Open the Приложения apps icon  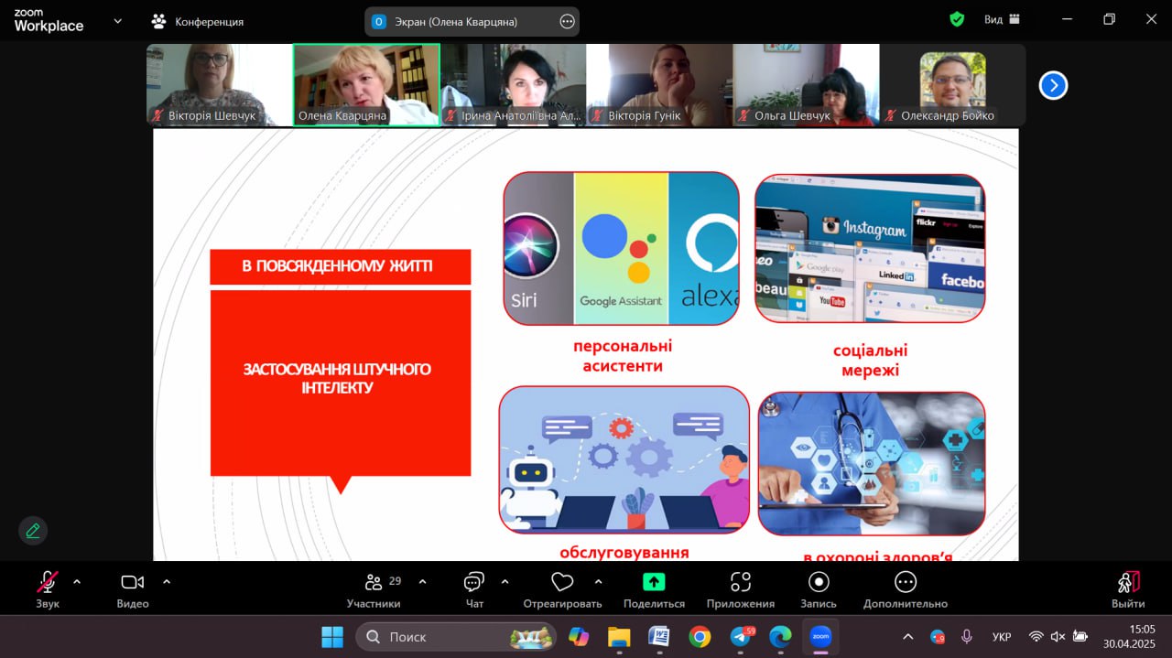point(740,583)
